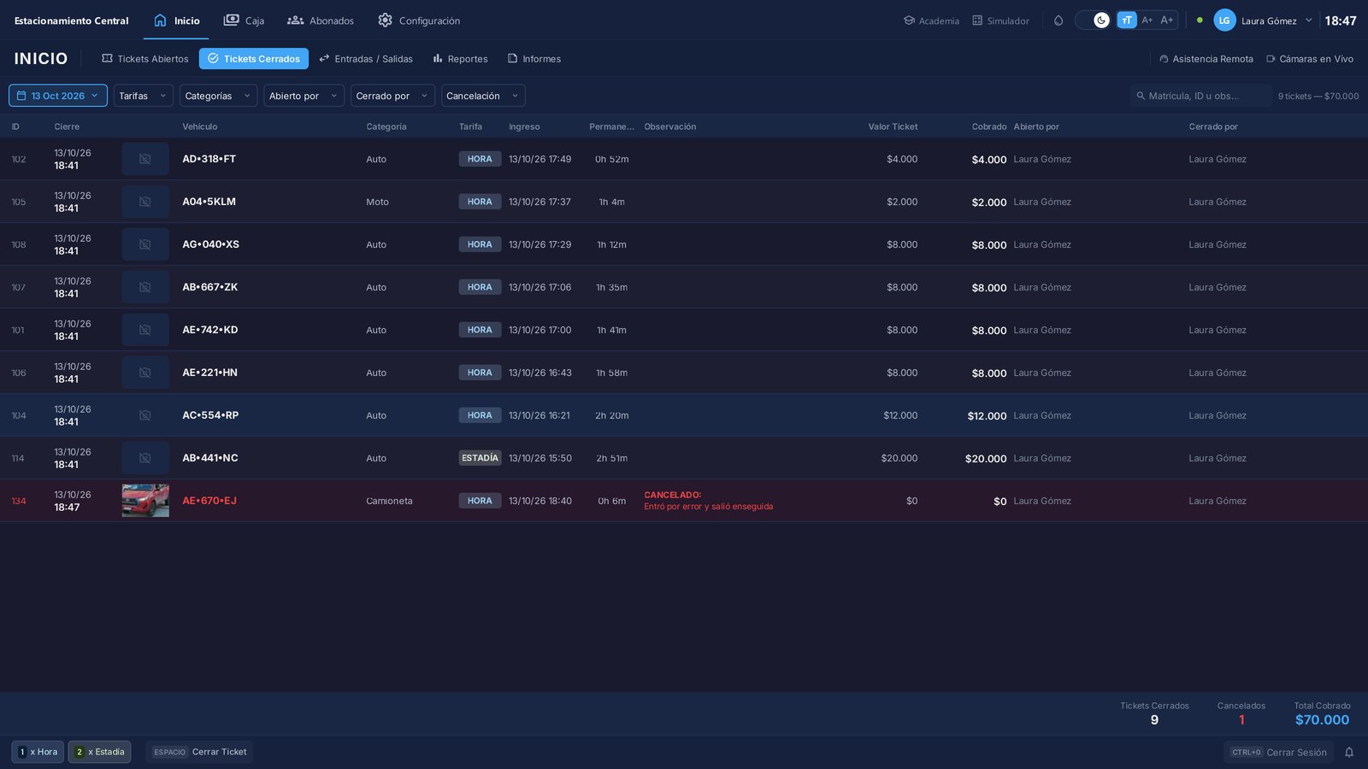
Task: Select the default text size button
Action: (1127, 21)
